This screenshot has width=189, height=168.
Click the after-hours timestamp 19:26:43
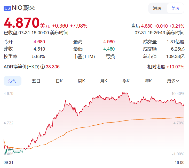[156, 33]
